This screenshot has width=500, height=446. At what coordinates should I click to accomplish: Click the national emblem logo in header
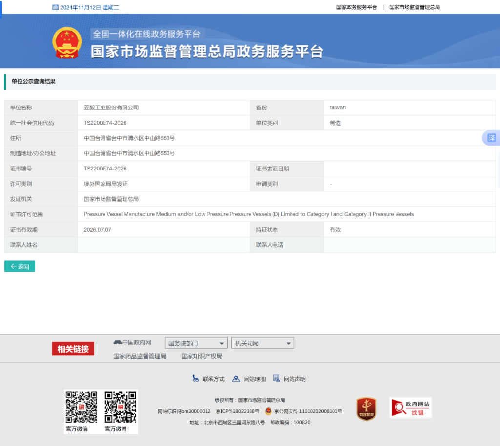tap(67, 43)
